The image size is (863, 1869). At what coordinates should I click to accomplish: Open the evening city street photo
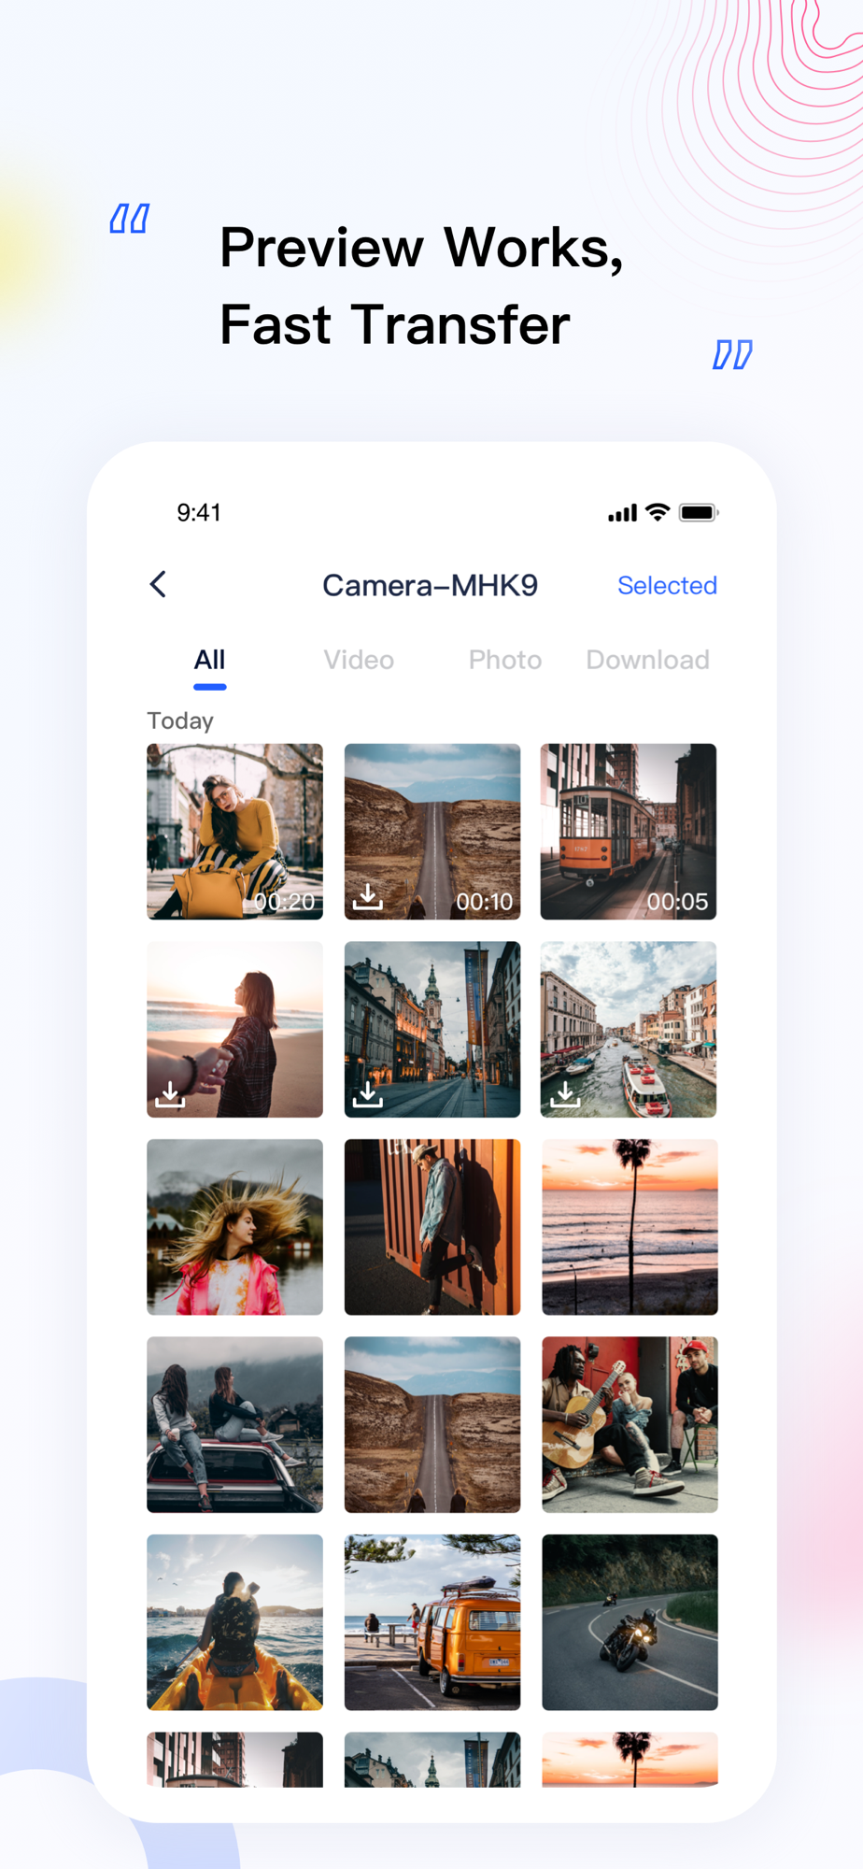[432, 1029]
